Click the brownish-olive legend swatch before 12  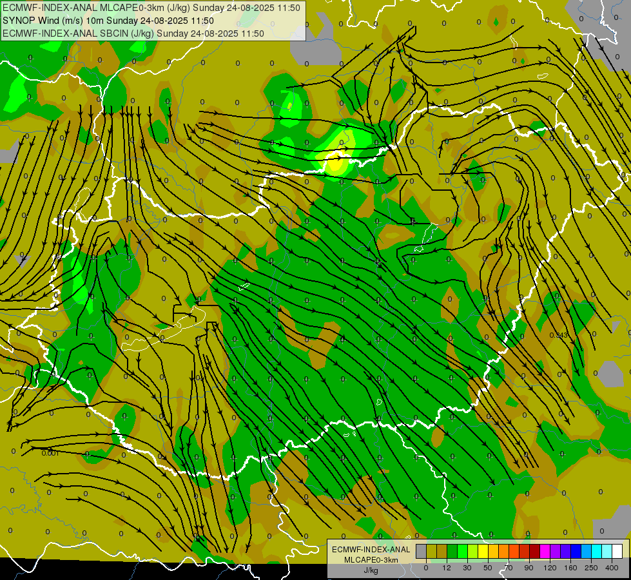(x=442, y=551)
